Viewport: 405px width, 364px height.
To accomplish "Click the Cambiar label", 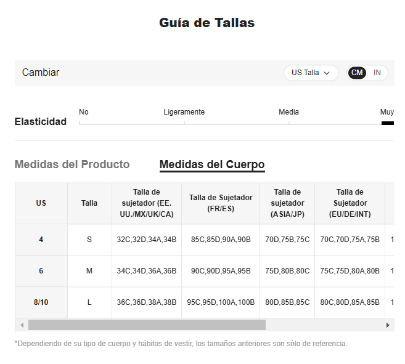I will click(41, 73).
